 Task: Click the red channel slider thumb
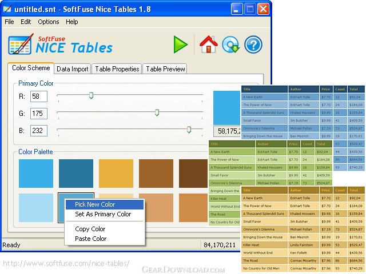(91, 95)
